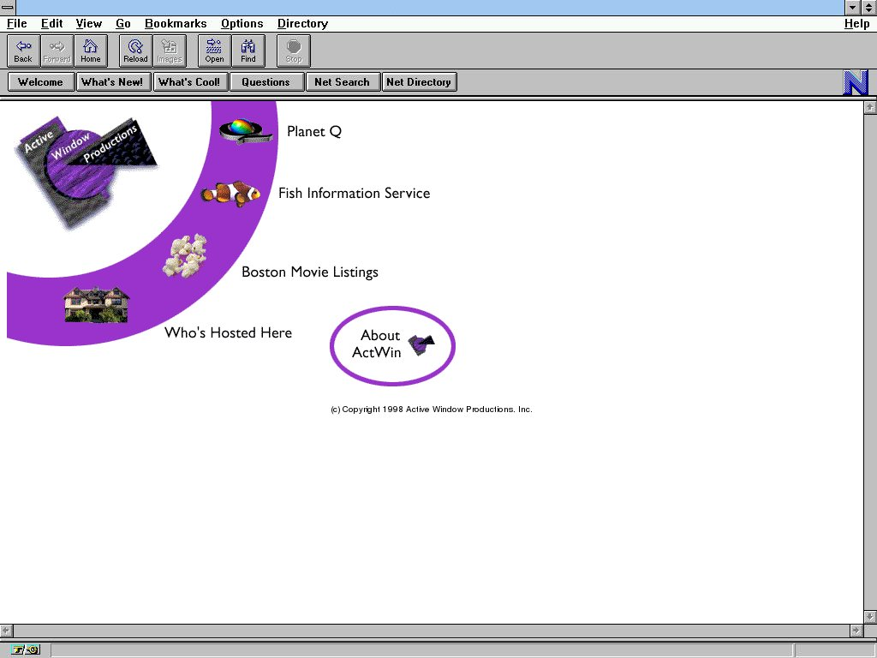Go to Home via toolbar icon
Screen dimensions: 877x658
(91, 51)
